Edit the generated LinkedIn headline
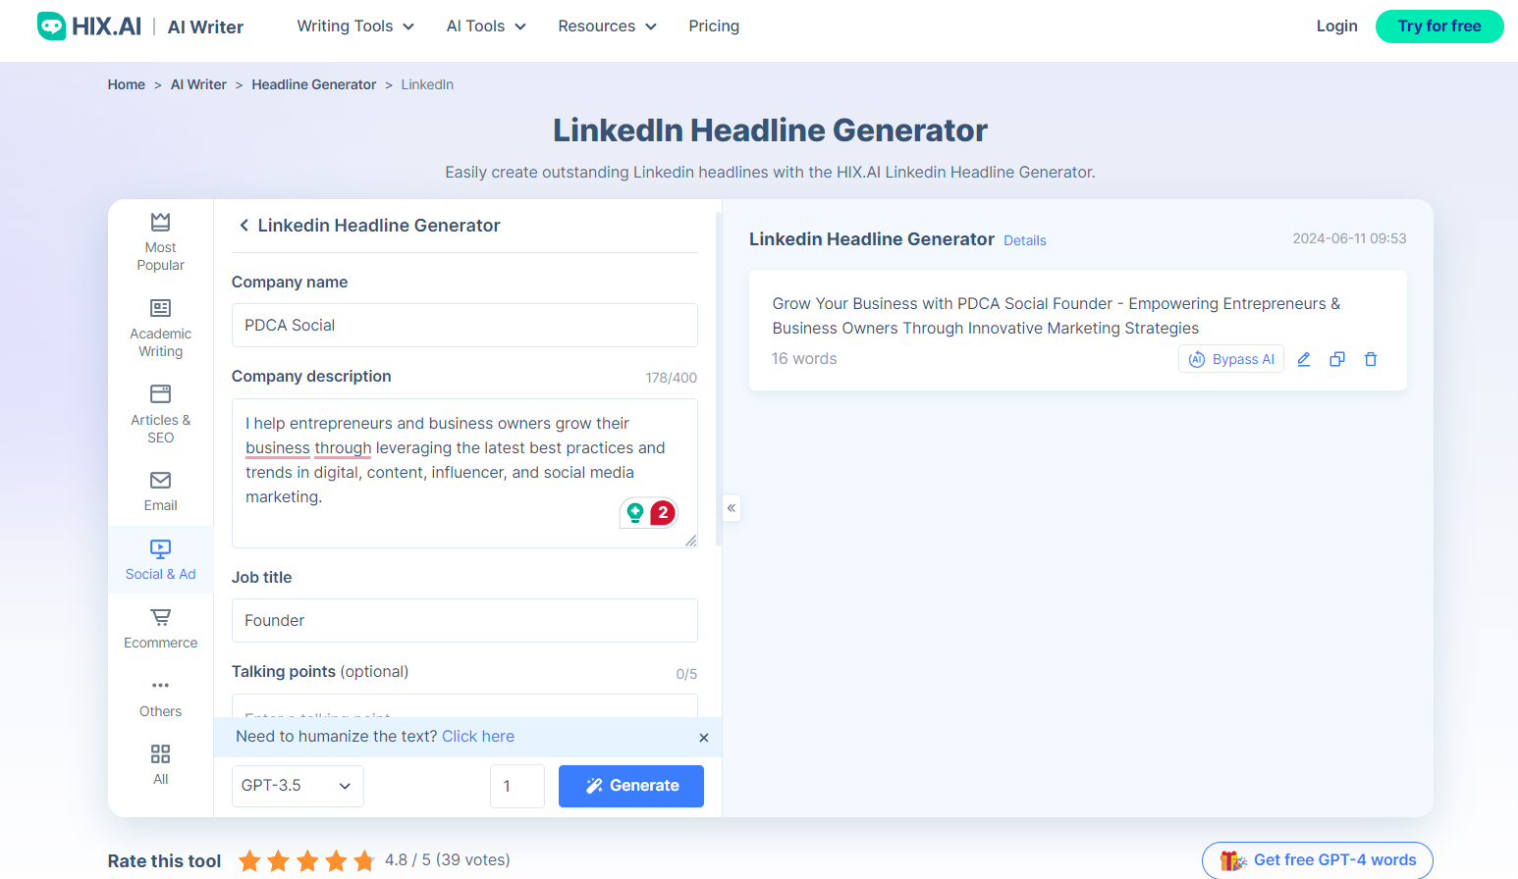Image resolution: width=1518 pixels, height=879 pixels. tap(1303, 359)
